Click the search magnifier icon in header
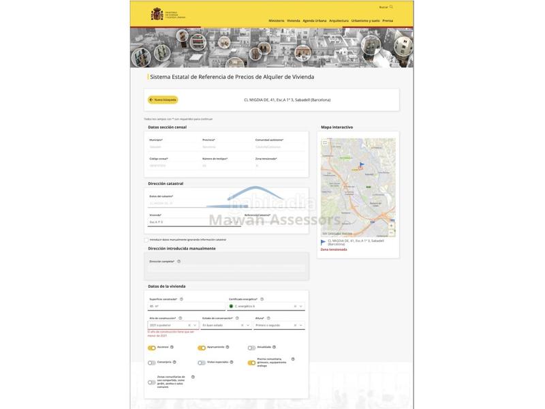 (x=392, y=7)
